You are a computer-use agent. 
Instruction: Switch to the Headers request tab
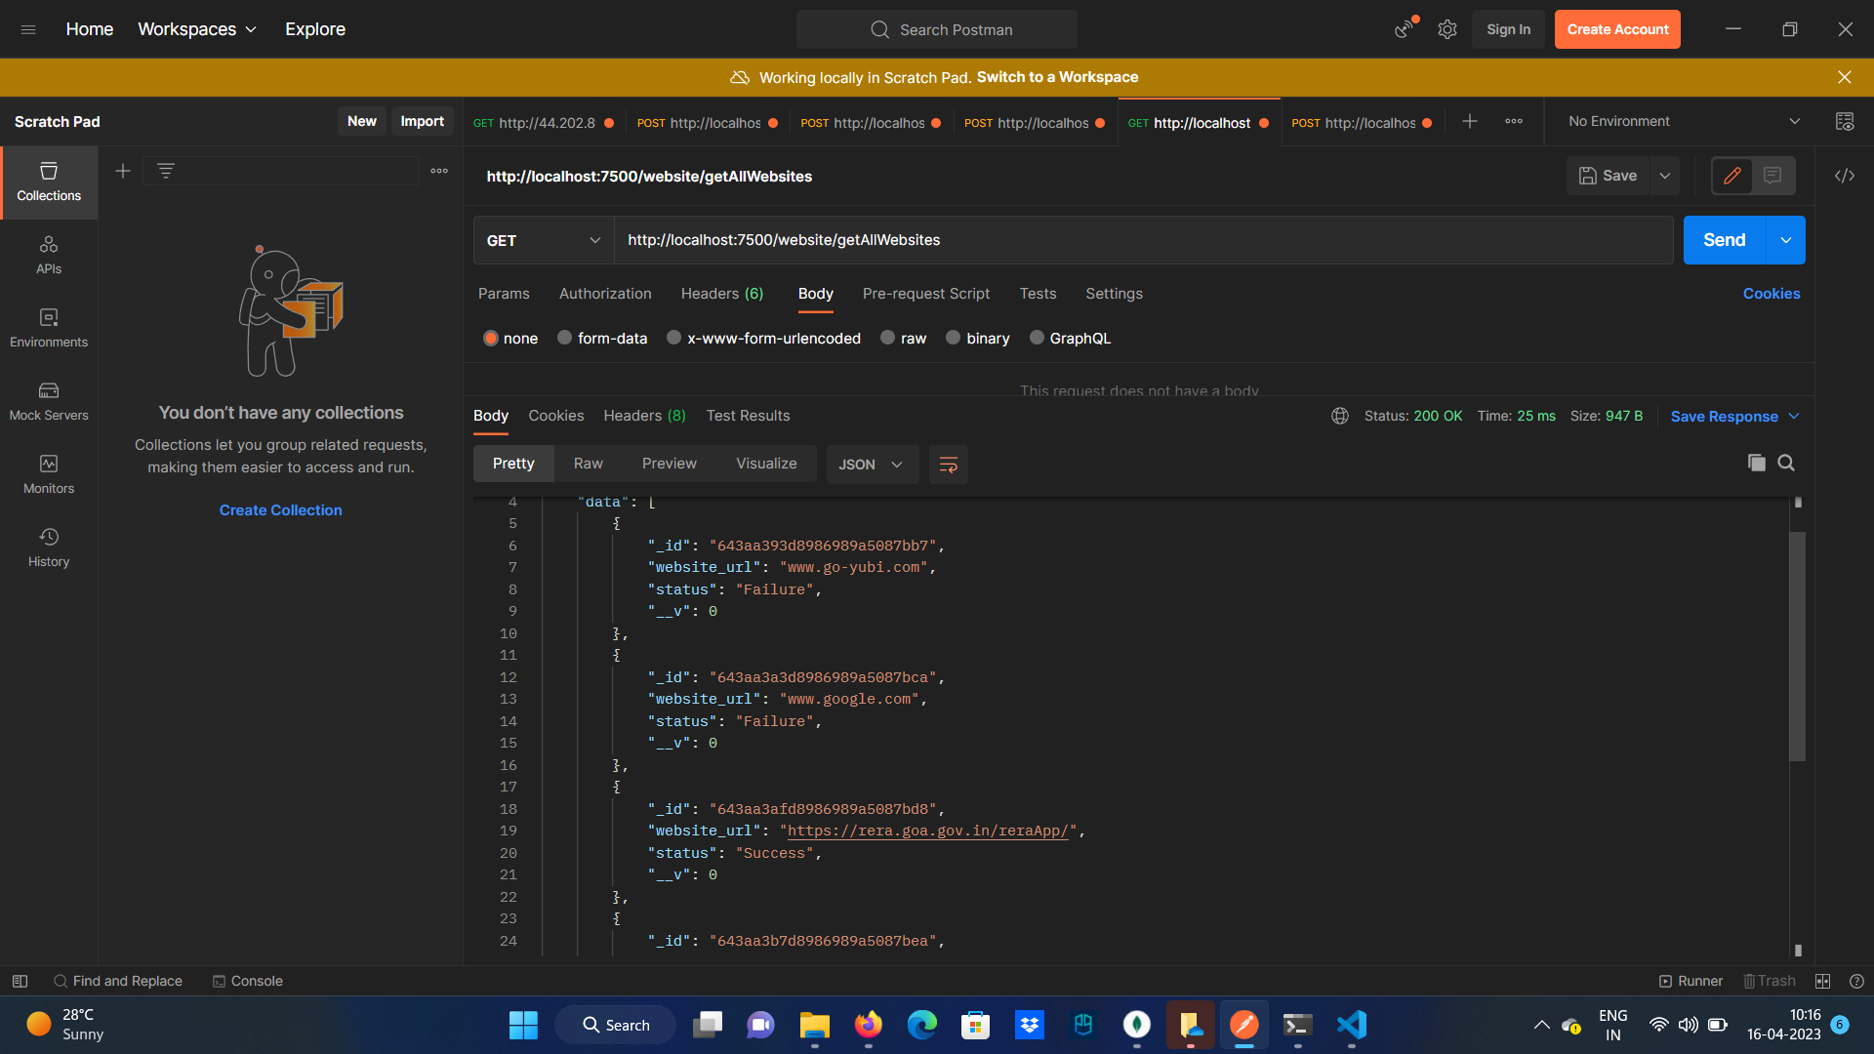(721, 294)
